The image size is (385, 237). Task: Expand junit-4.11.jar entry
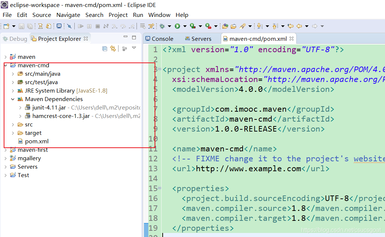[20, 108]
